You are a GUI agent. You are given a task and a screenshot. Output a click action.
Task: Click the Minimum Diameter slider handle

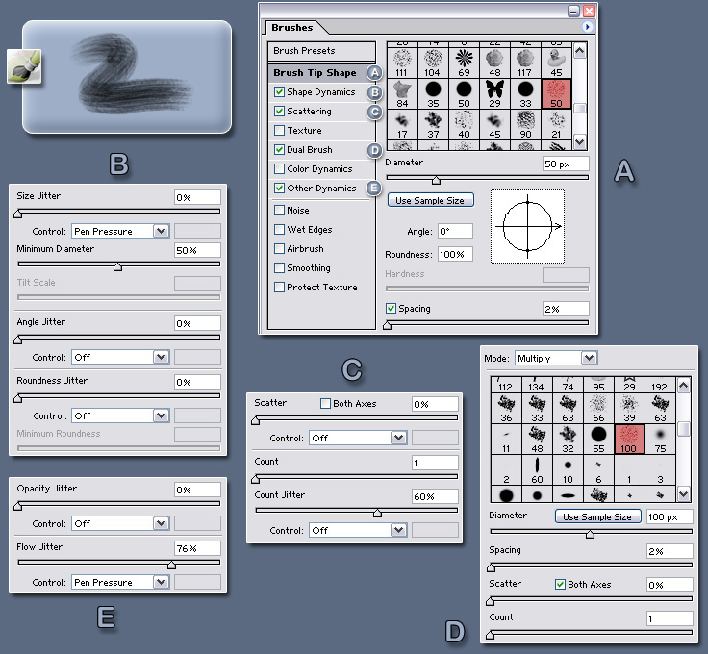(x=117, y=266)
